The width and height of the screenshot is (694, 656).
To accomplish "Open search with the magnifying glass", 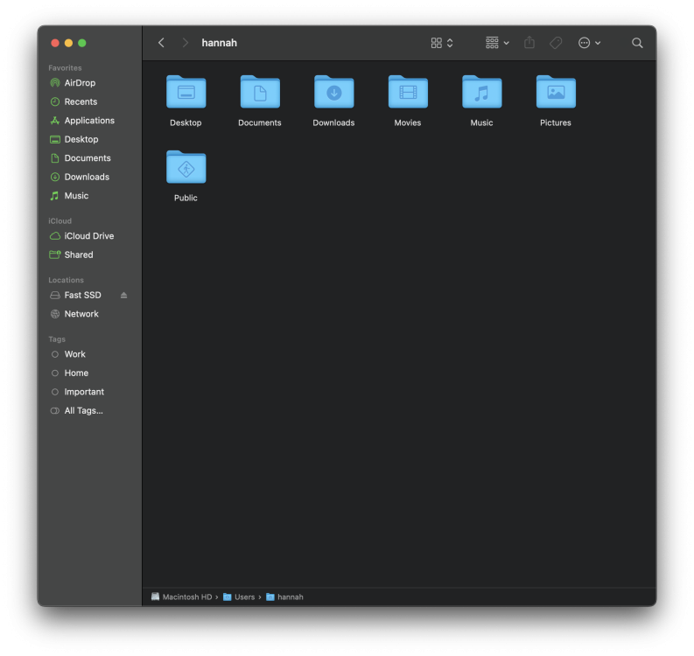I will (637, 43).
